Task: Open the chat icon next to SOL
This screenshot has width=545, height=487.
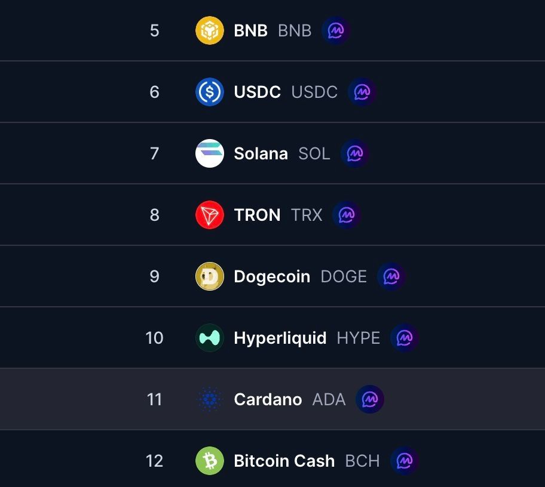Action: pyautogui.click(x=355, y=153)
